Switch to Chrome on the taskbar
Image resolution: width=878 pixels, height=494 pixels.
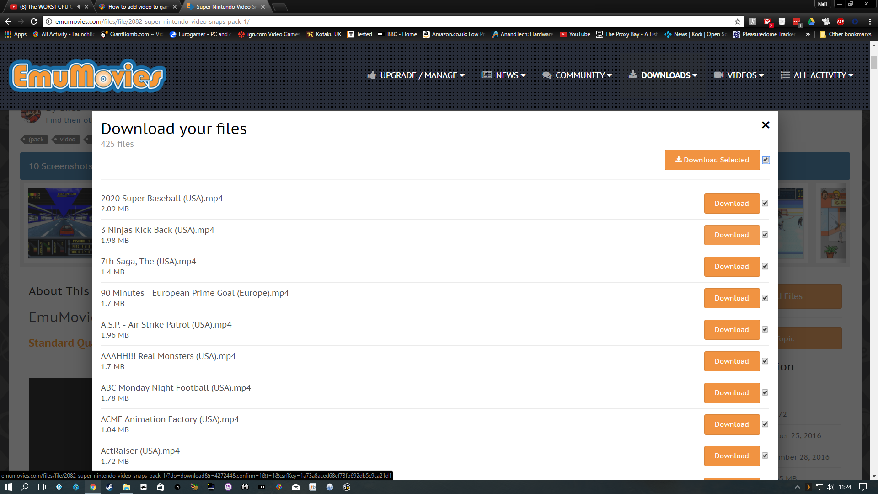coord(93,487)
